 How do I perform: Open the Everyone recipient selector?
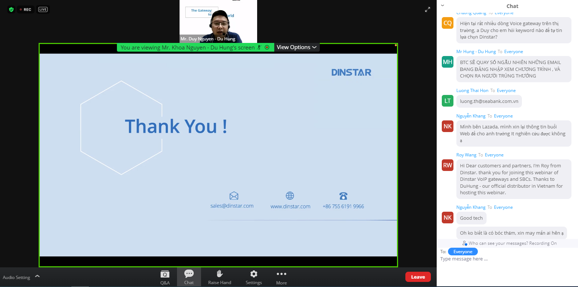click(463, 252)
